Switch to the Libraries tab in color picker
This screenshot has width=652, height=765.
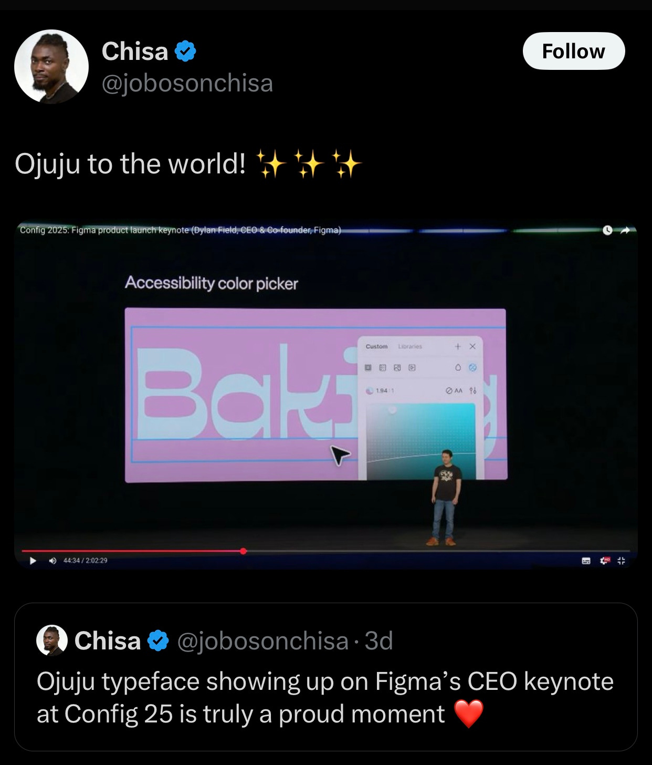[x=410, y=347]
